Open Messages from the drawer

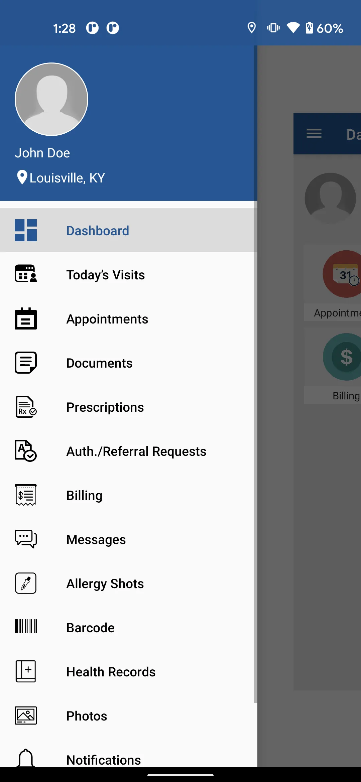click(x=129, y=539)
